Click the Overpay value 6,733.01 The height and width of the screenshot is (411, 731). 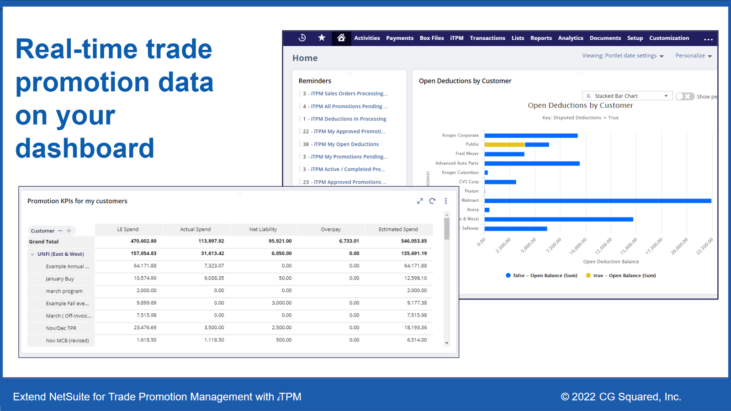tap(349, 241)
